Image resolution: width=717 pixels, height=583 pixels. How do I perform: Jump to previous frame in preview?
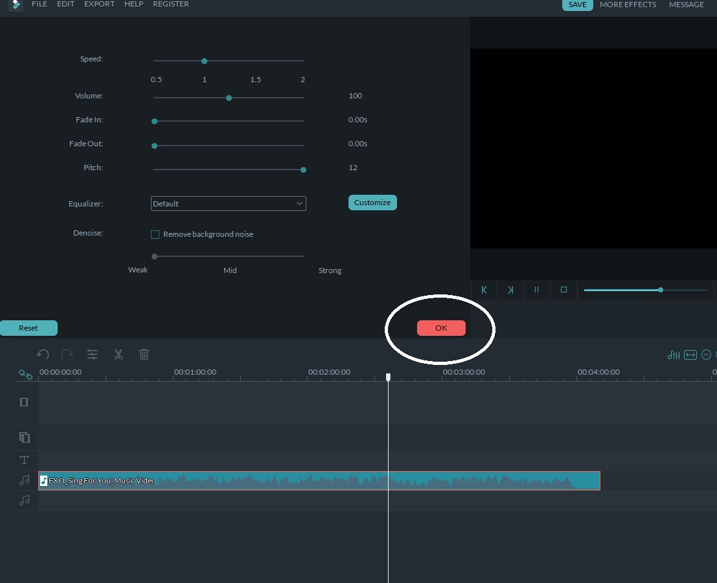(x=484, y=290)
